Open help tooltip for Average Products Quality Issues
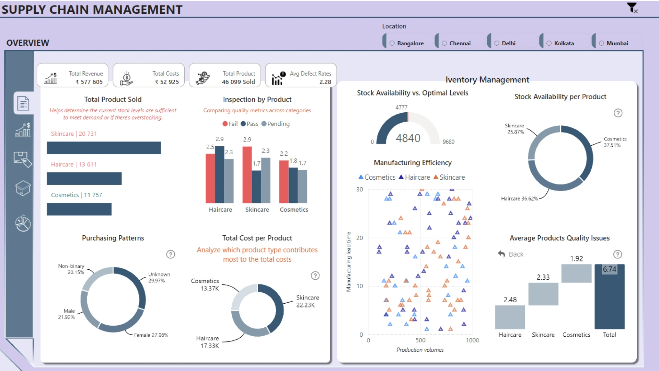This screenshot has width=659, height=371. tap(617, 254)
